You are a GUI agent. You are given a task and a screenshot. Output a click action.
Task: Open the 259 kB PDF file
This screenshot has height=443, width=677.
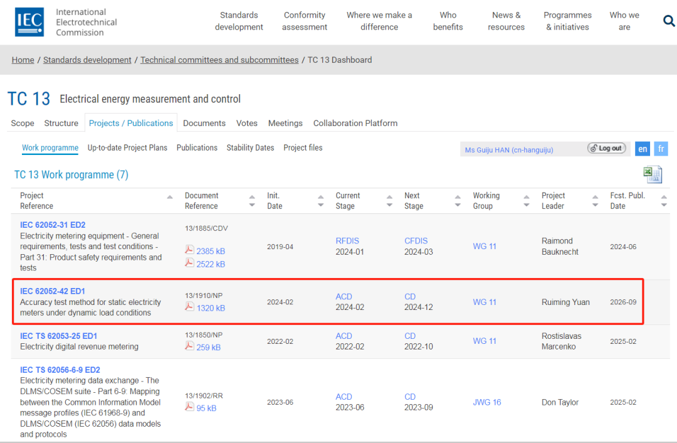click(x=207, y=347)
